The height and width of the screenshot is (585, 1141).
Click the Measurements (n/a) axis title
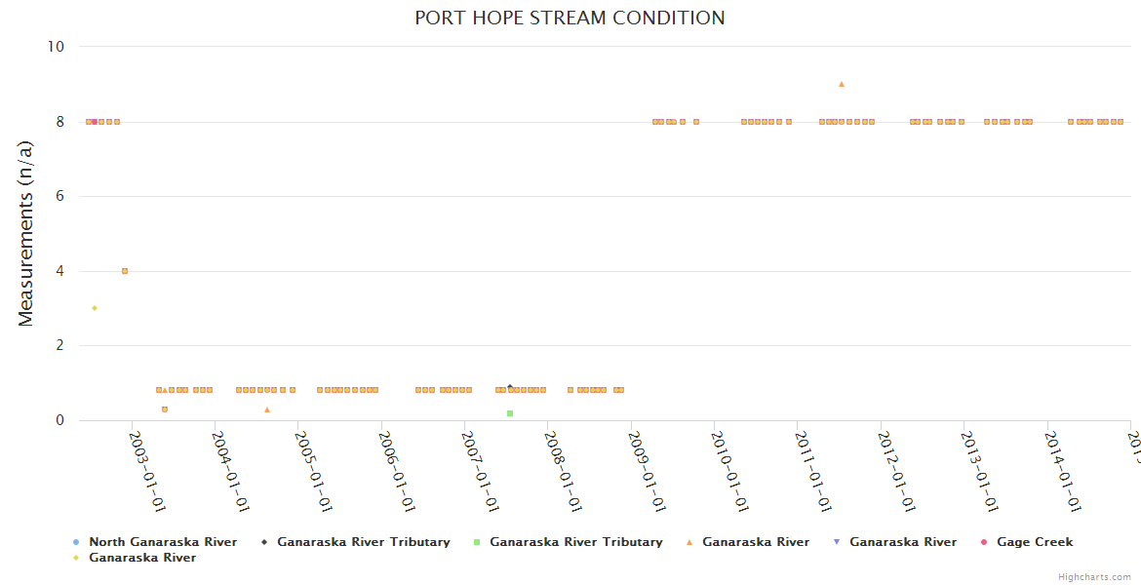[26, 233]
